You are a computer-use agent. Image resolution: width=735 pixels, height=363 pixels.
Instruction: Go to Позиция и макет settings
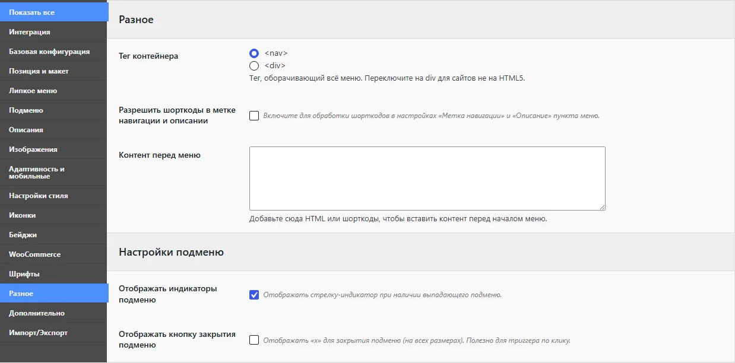coord(53,71)
